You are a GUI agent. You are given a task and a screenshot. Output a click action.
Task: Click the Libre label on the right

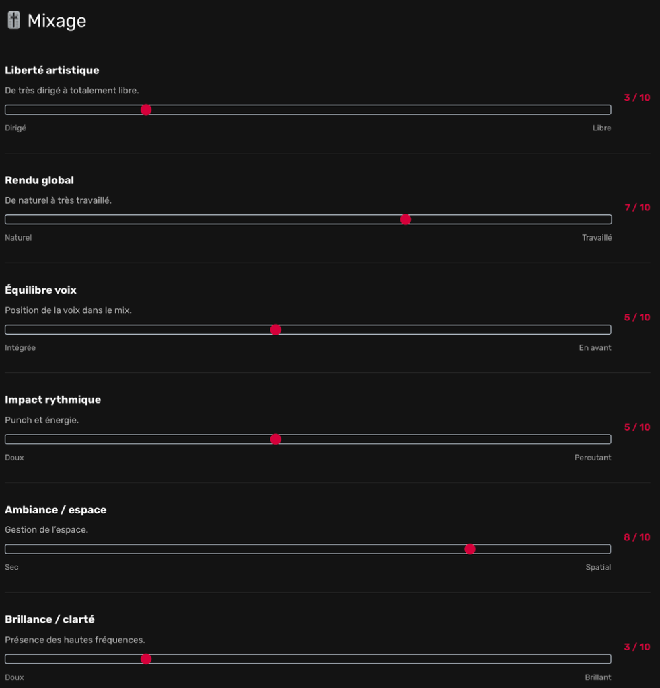[602, 128]
